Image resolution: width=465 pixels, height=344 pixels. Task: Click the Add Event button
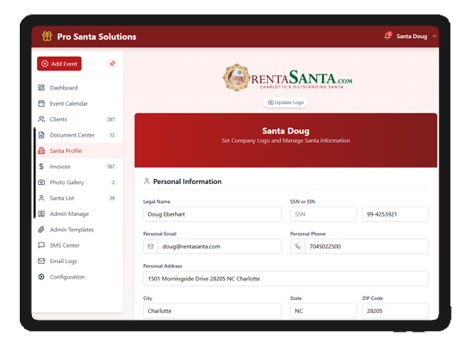59,64
